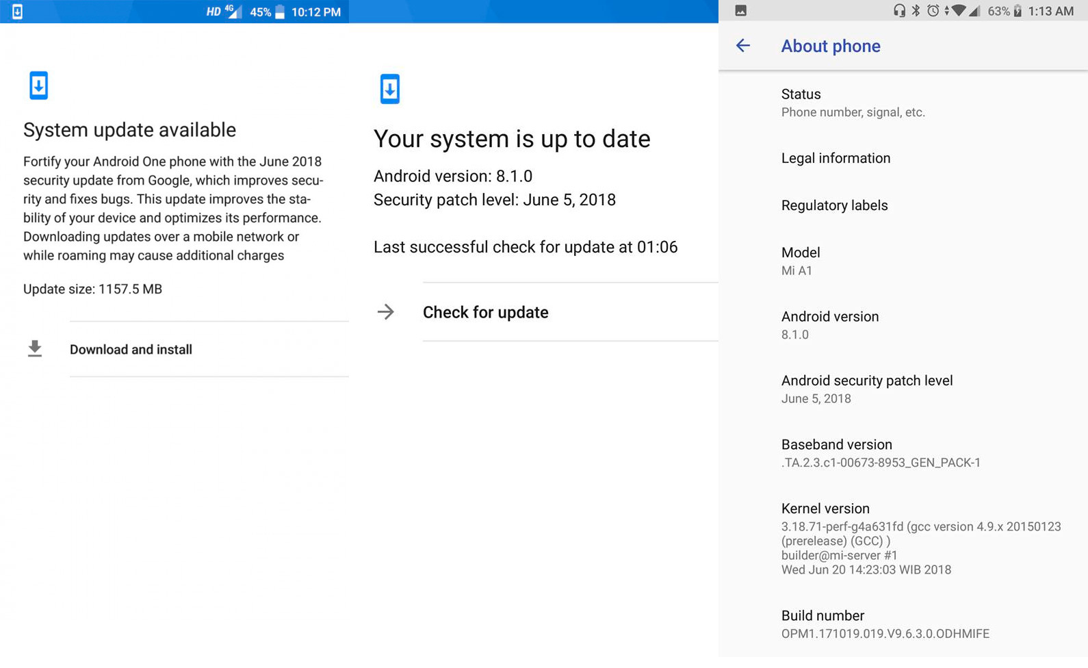The image size is (1088, 668).
Task: Tap the Bluetooth icon in the status bar
Action: coord(916,11)
